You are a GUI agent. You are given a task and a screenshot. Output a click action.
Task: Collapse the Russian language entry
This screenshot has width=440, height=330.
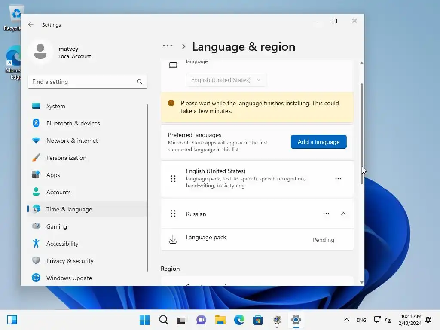point(343,214)
